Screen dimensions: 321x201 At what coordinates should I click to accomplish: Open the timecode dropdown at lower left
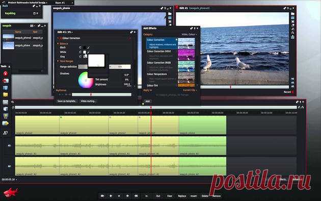tap(9, 180)
